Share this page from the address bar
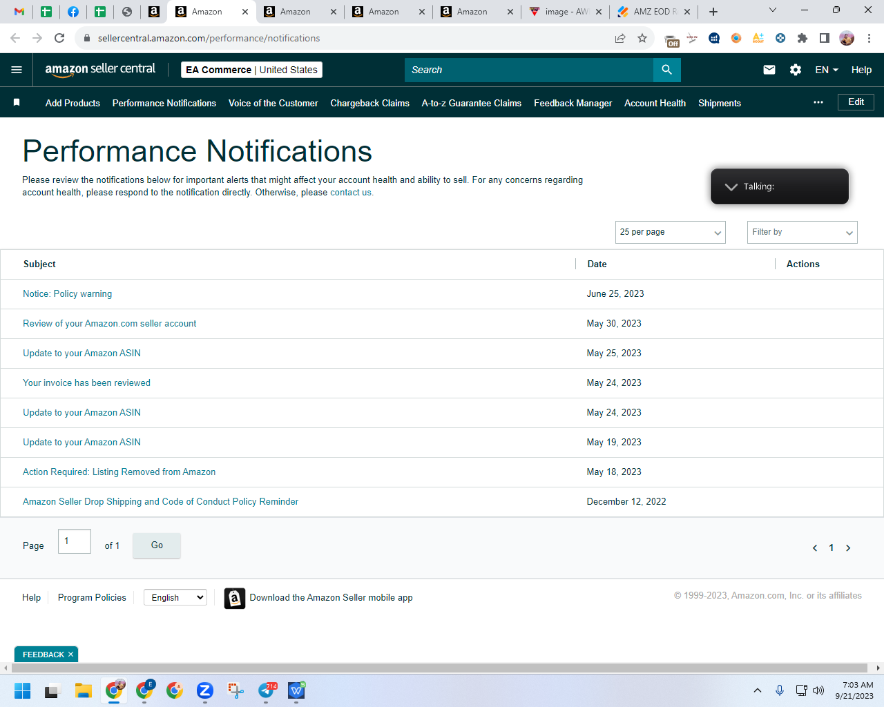Image resolution: width=884 pixels, height=707 pixels. tap(620, 38)
